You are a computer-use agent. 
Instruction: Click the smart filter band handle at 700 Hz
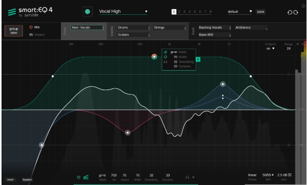pos(154,57)
